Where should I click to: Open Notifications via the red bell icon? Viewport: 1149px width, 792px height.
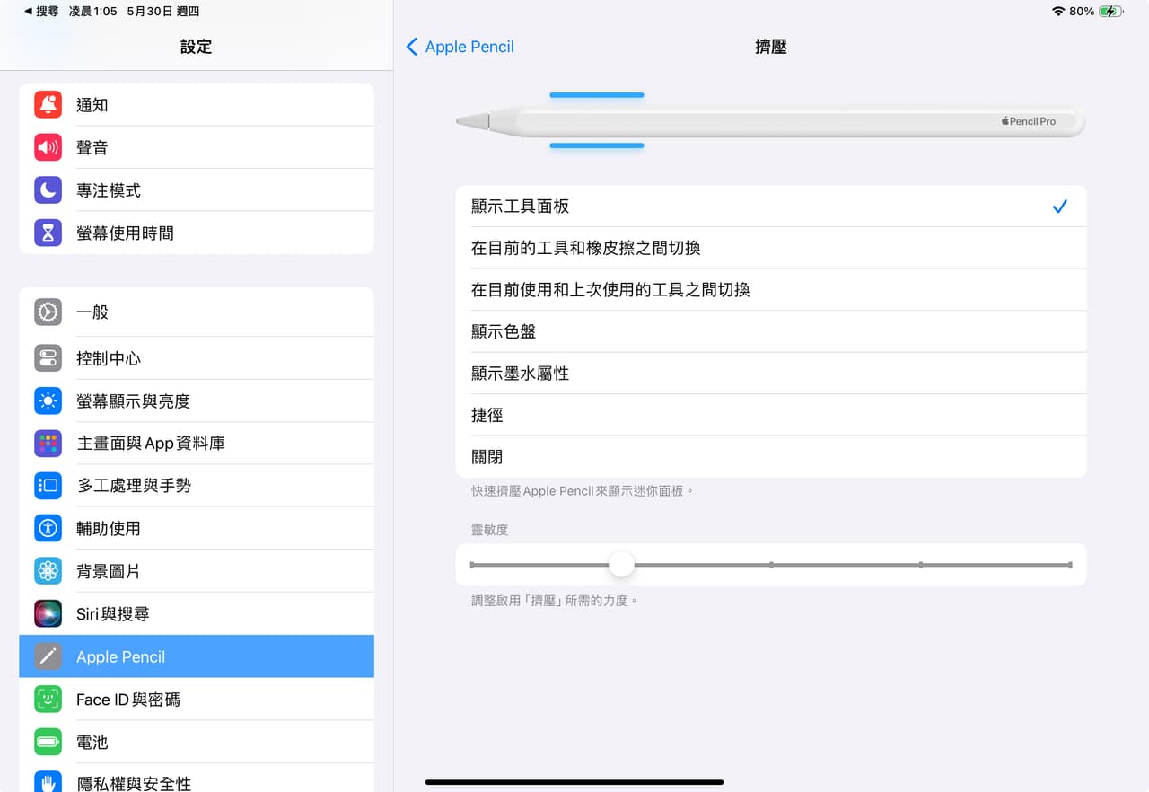pyautogui.click(x=48, y=104)
